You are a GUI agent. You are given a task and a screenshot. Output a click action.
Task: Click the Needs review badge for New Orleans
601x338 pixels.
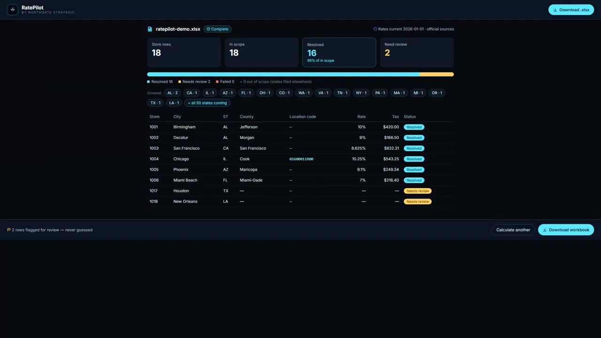[x=417, y=201]
